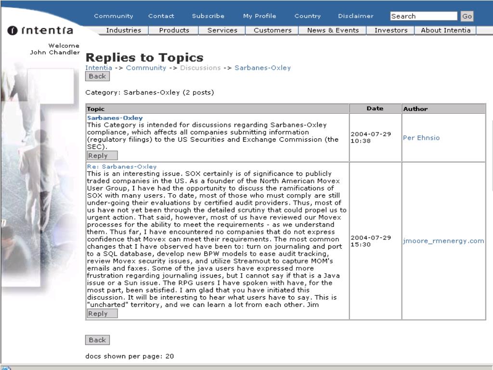Open the Investors tab
The height and width of the screenshot is (370, 493).
point(391,30)
